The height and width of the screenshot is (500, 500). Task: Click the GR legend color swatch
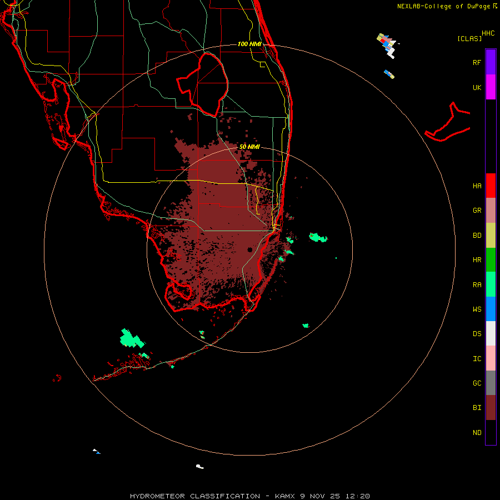click(x=491, y=211)
